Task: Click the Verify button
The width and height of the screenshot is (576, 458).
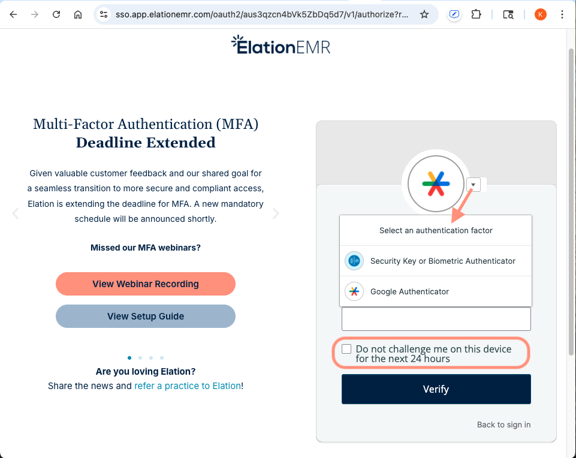Action: [436, 389]
